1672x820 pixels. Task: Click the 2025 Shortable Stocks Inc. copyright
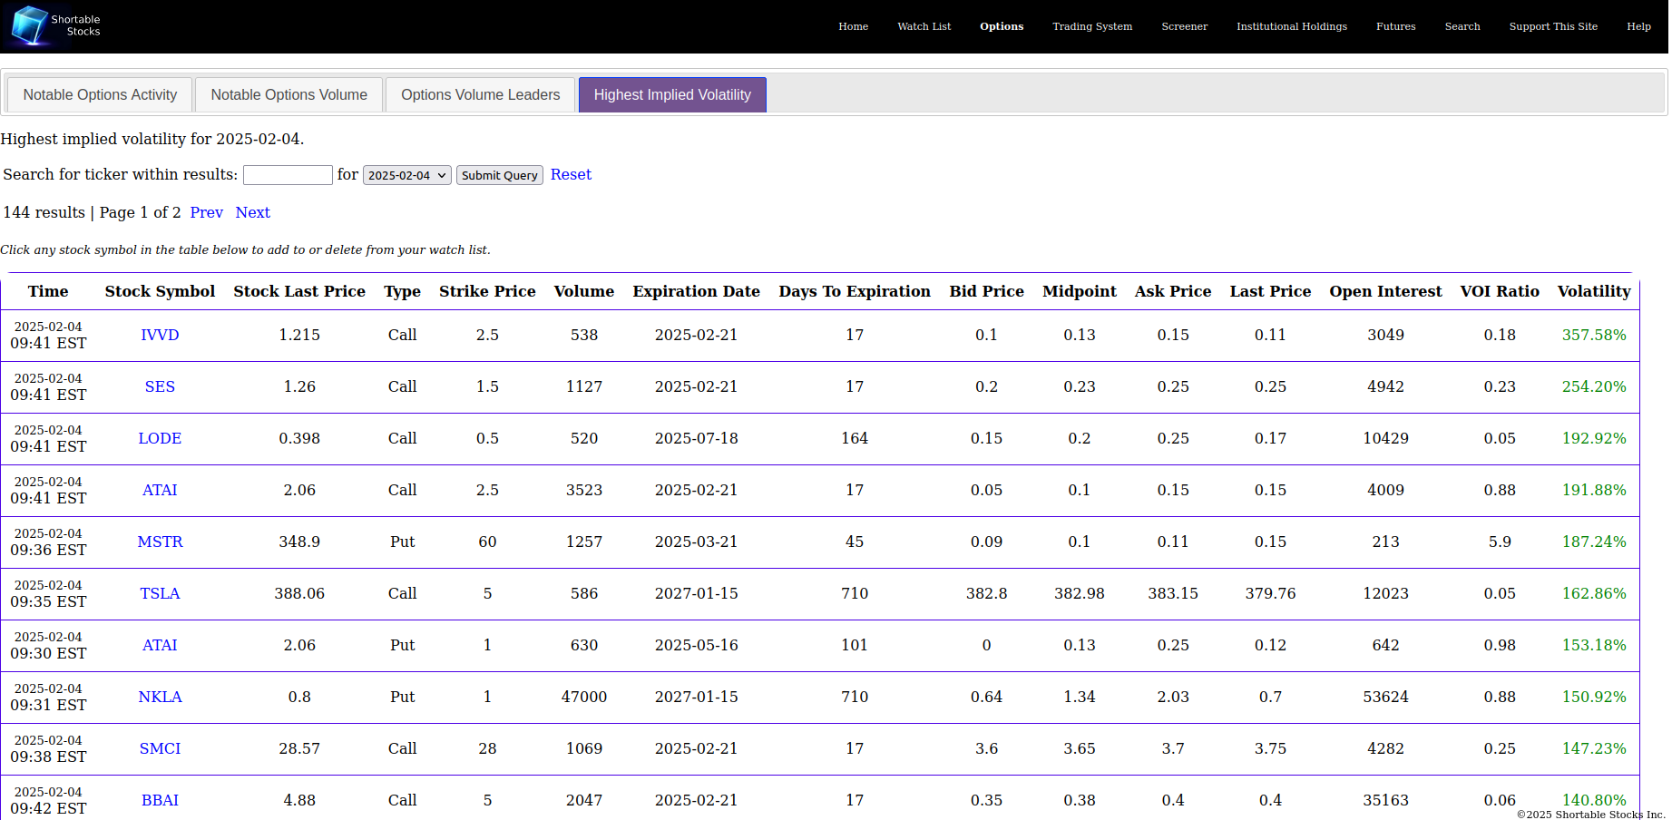(1591, 814)
